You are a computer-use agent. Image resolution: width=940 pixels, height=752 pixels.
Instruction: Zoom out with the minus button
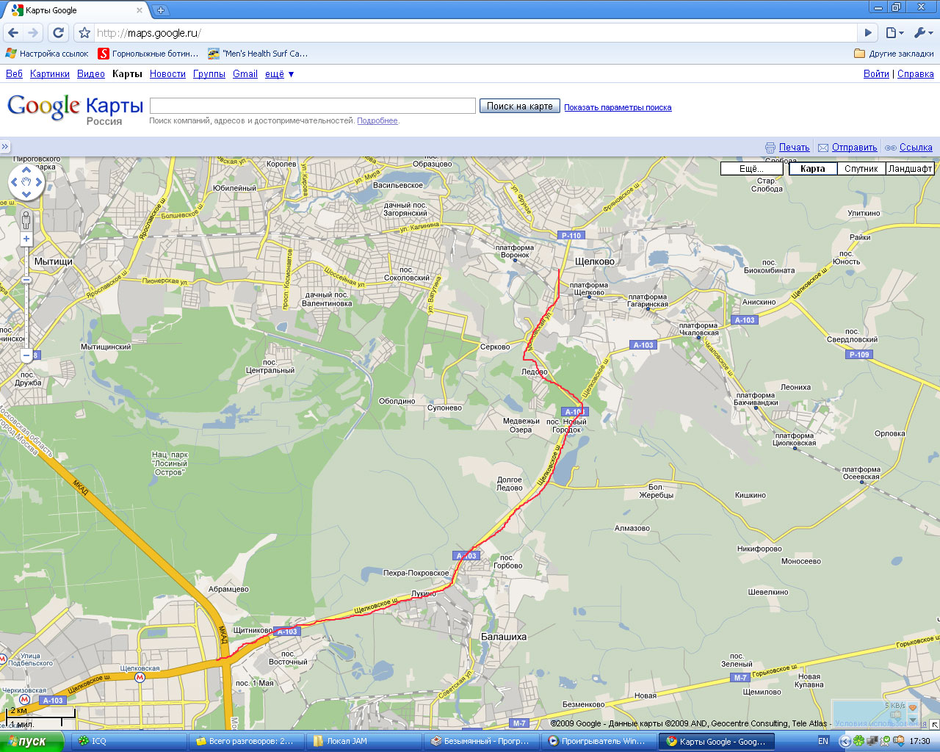click(26, 355)
